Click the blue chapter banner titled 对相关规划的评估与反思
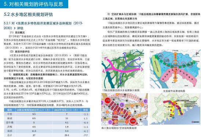The height and width of the screenshot is (137, 201). (x=34, y=4)
